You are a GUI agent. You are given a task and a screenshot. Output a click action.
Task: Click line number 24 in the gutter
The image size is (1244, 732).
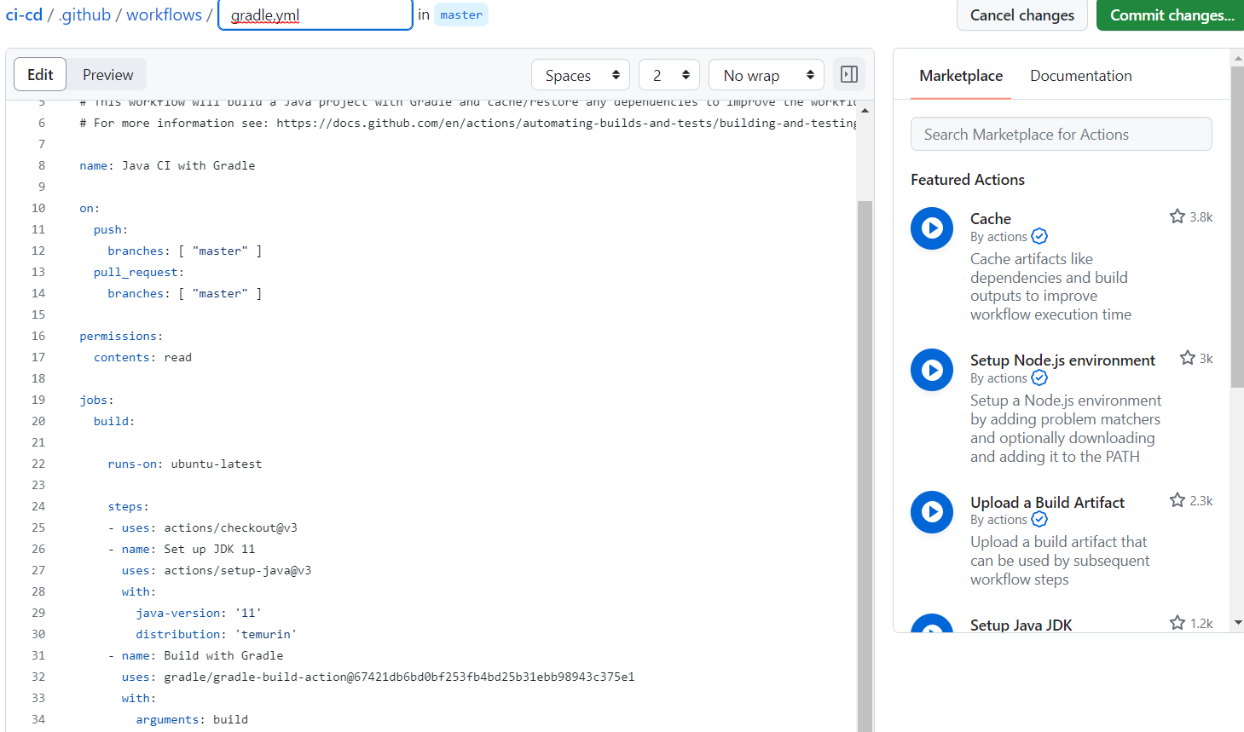coord(38,506)
